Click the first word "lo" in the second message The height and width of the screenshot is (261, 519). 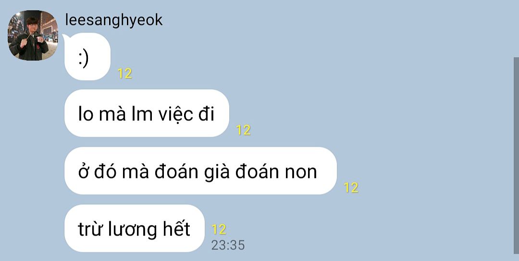86,114
